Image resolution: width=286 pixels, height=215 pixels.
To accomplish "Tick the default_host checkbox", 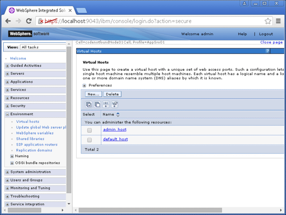I will tap(89, 140).
